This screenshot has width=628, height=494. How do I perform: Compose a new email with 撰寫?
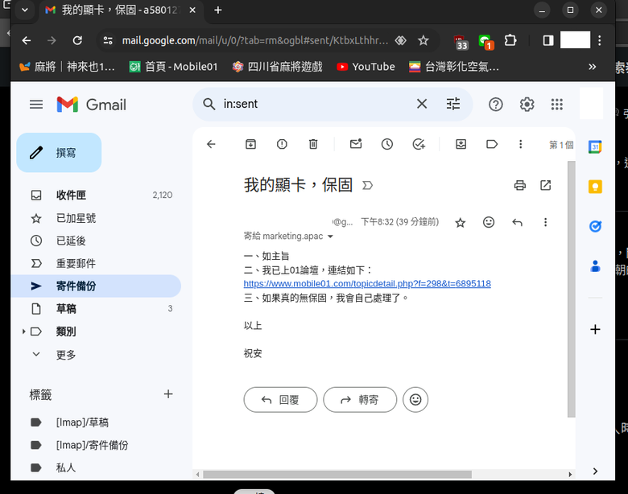pos(59,153)
